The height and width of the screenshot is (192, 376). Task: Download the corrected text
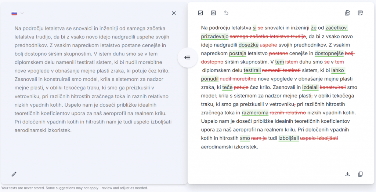pos(347,174)
